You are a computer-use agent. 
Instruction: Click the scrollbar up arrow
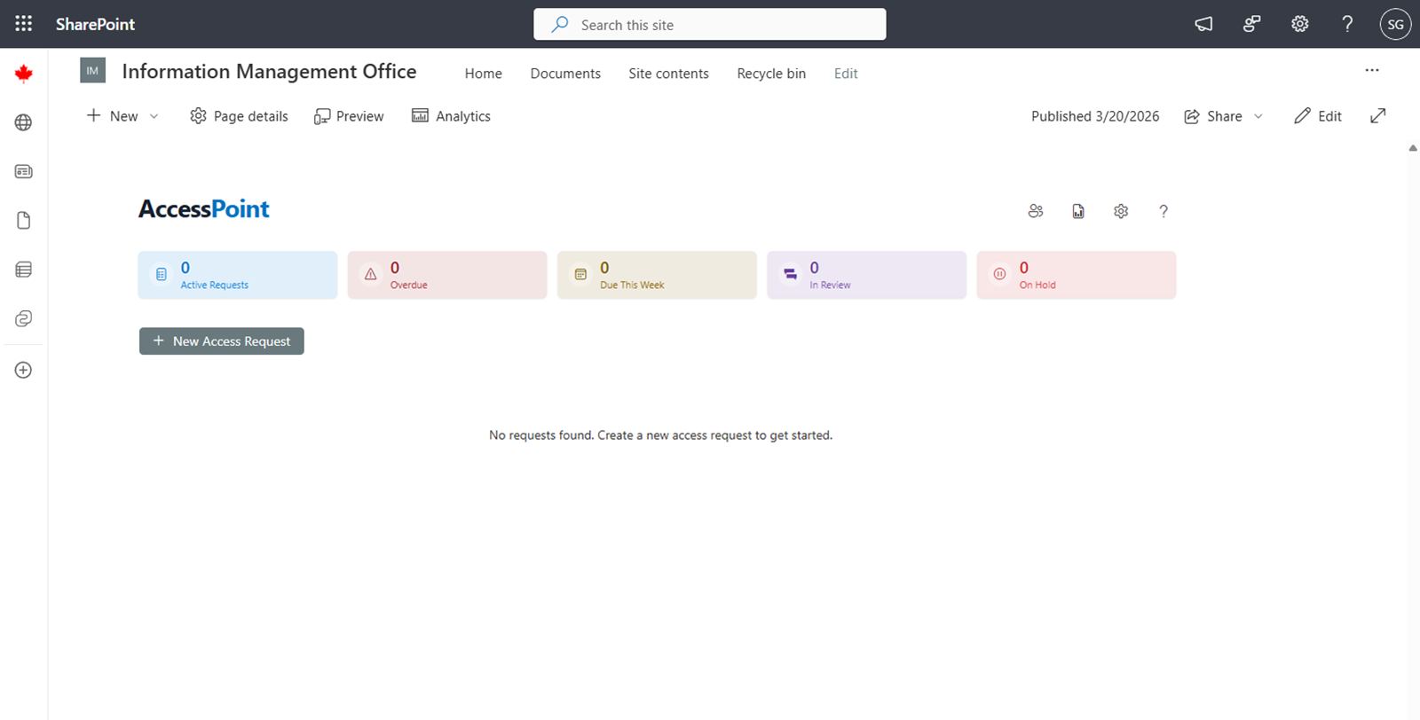1413,148
